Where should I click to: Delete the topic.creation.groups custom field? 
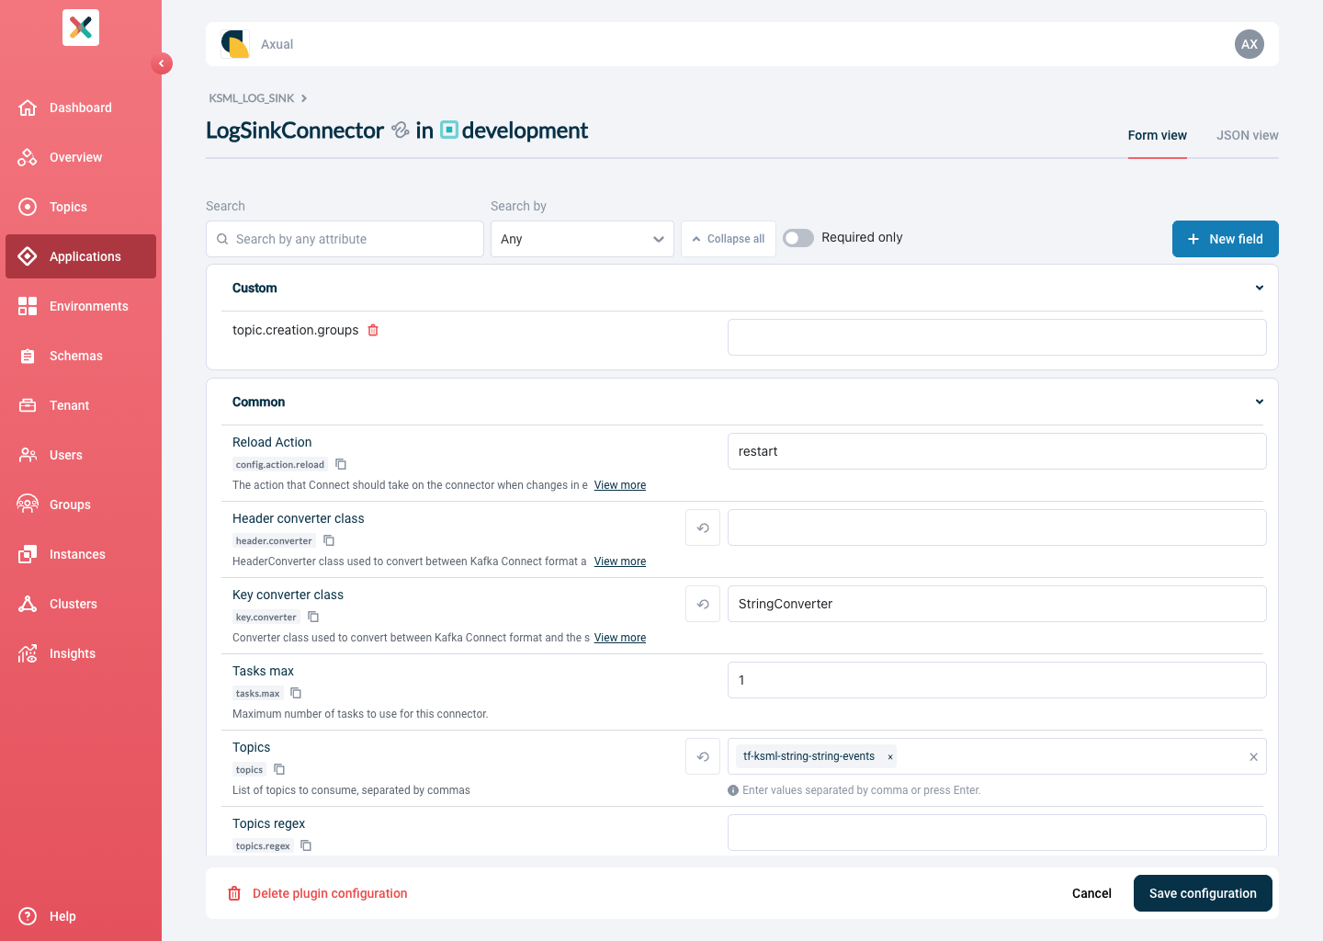click(x=373, y=330)
